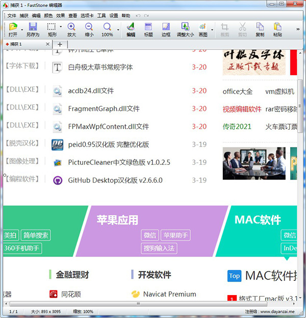Apply edge effects with the 边框 icon

click(166, 30)
